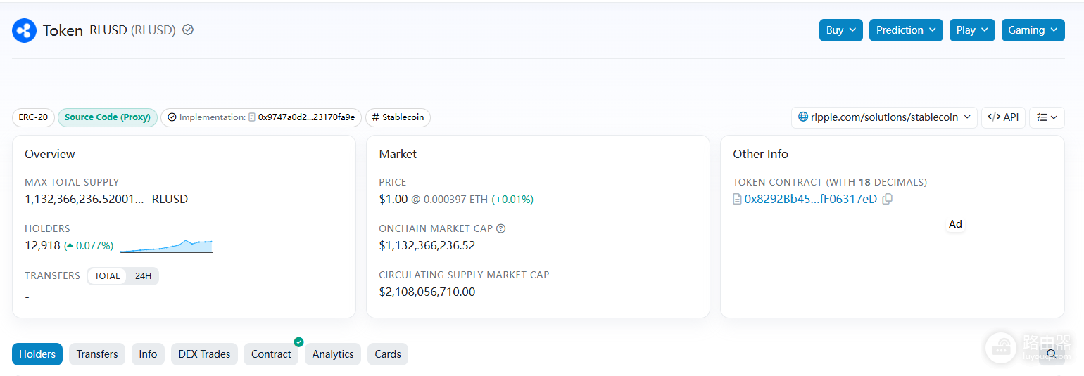This screenshot has height=376, width=1084.
Task: Click the search magnifier icon near tabs
Action: click(1052, 354)
